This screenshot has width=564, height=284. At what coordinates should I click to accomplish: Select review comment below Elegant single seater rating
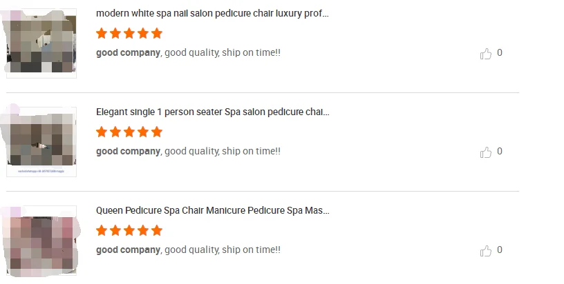(x=188, y=152)
